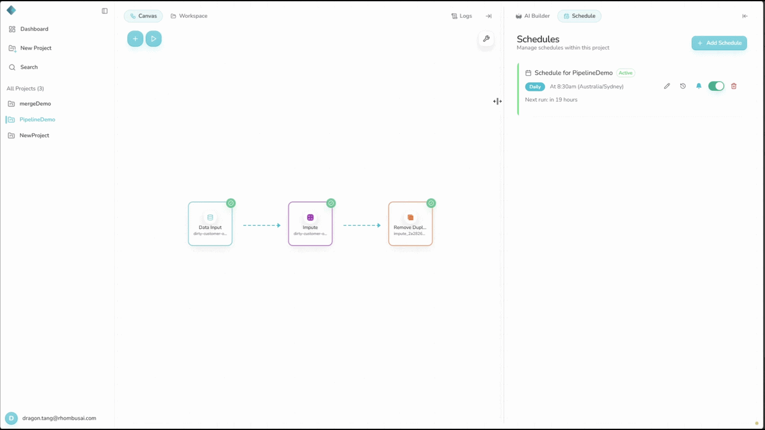This screenshot has height=430, width=765.
Task: Run the pipeline with play button
Action: pyautogui.click(x=154, y=39)
